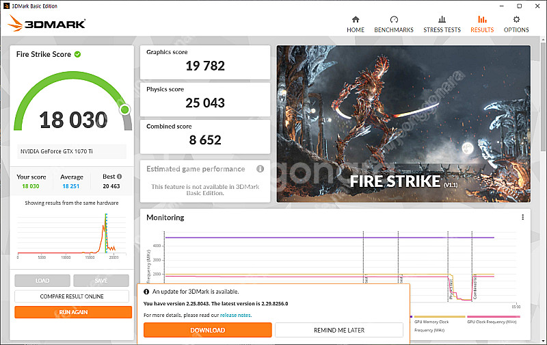Click the 3DMark title bar app icon
The height and width of the screenshot is (345, 547).
coord(6,6)
